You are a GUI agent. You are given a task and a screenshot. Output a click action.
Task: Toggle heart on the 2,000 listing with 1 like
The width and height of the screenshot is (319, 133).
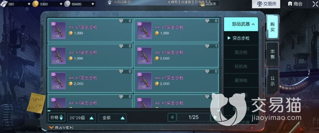pos(207,46)
